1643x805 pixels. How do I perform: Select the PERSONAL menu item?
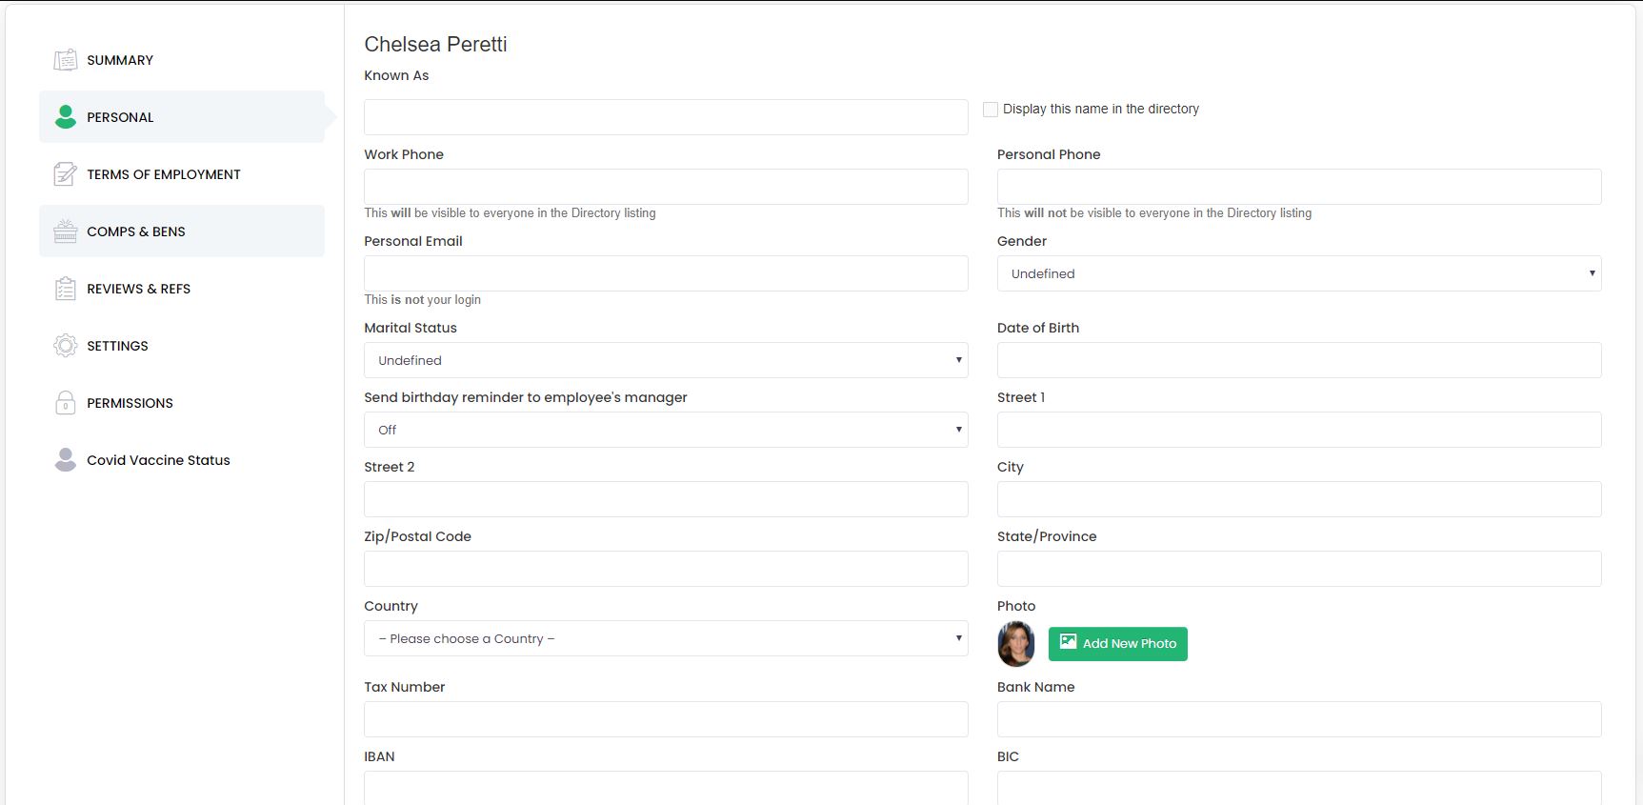tap(182, 117)
